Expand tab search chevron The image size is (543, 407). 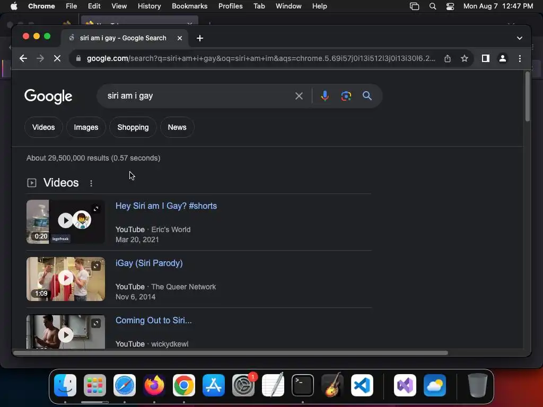click(x=520, y=38)
